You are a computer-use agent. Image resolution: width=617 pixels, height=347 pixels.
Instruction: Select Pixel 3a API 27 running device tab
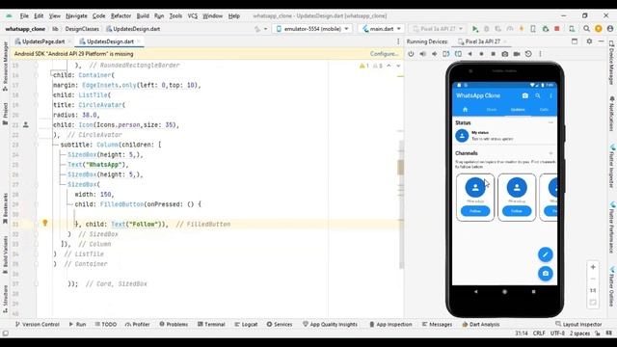482,41
